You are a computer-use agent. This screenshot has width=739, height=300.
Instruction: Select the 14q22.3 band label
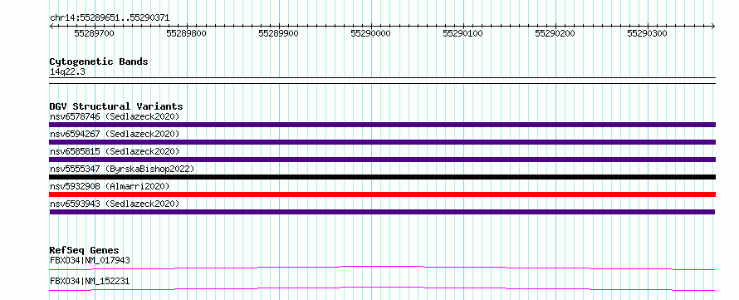tap(67, 72)
